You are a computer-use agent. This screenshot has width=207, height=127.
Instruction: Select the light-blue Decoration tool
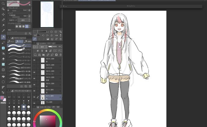coord(3,48)
